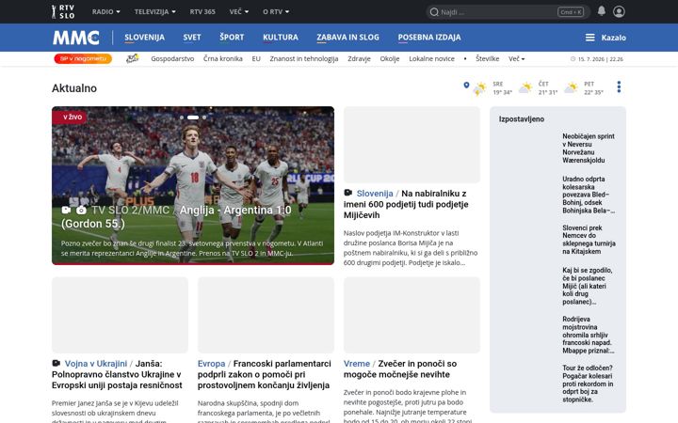This screenshot has height=423, width=678.
Task: Click video icon on England-Argentina headline
Action: [66, 210]
